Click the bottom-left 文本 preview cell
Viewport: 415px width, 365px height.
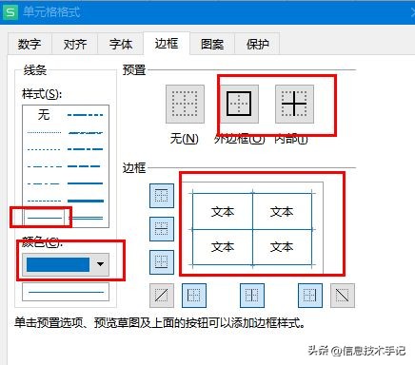223,247
